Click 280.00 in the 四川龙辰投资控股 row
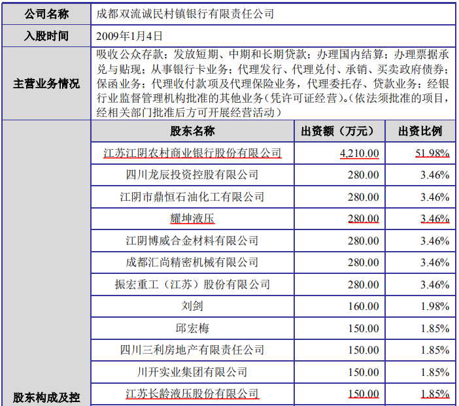The height and width of the screenshot is (406, 459). click(364, 175)
